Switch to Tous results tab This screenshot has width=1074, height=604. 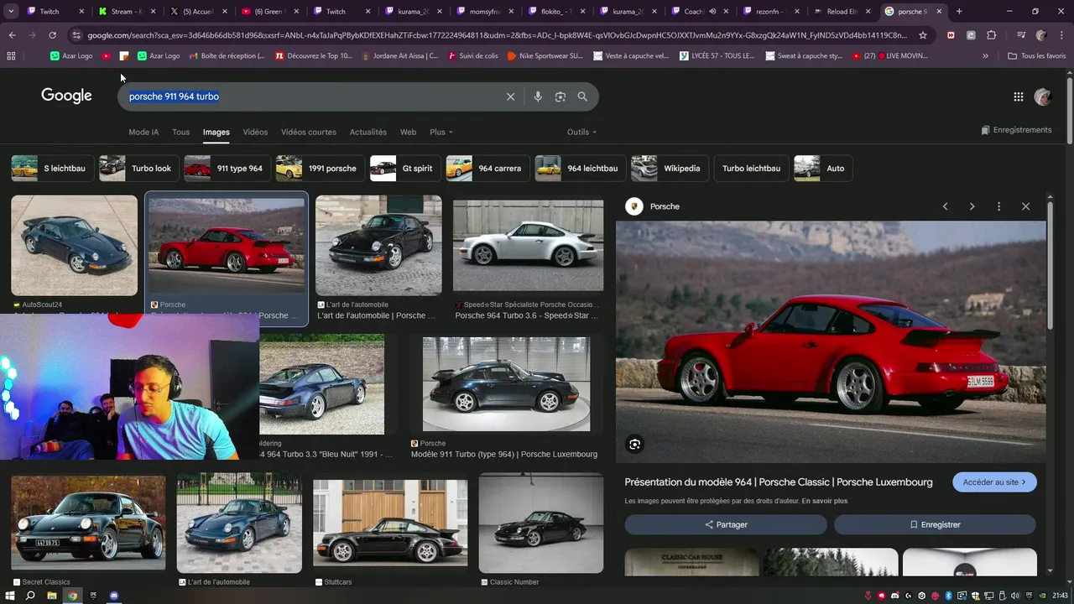(x=180, y=132)
